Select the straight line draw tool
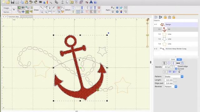The height and width of the screenshot is (112, 200). click(x=42, y=8)
